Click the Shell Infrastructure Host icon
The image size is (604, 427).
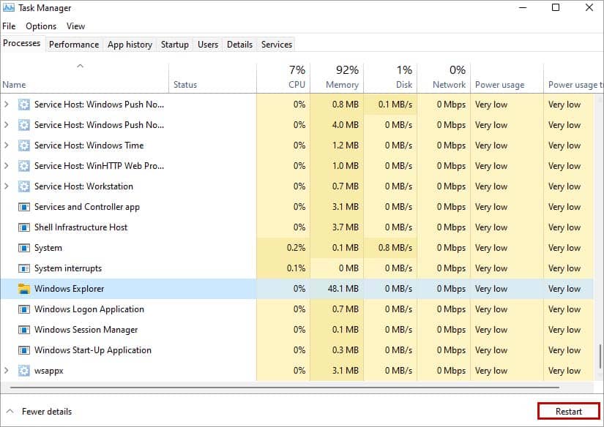(x=24, y=227)
